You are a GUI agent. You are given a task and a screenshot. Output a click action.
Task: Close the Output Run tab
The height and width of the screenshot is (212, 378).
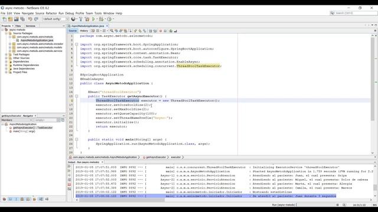tap(102, 162)
